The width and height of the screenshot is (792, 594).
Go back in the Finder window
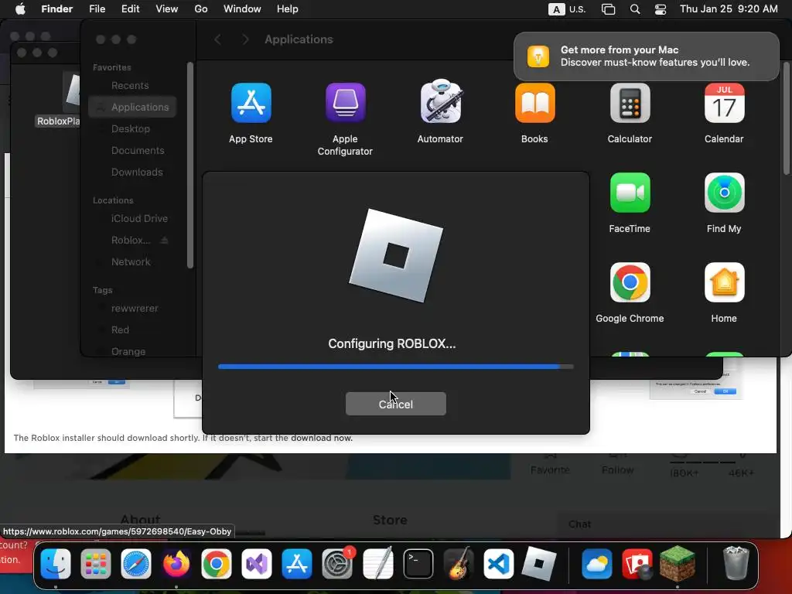click(217, 39)
